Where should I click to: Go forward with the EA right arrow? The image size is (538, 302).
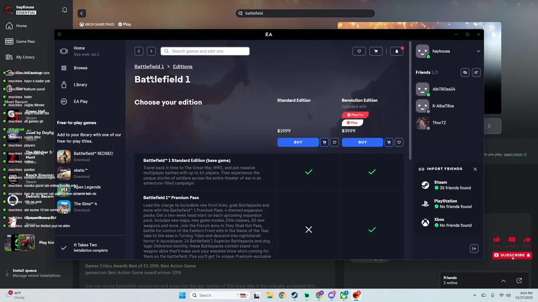(x=151, y=51)
